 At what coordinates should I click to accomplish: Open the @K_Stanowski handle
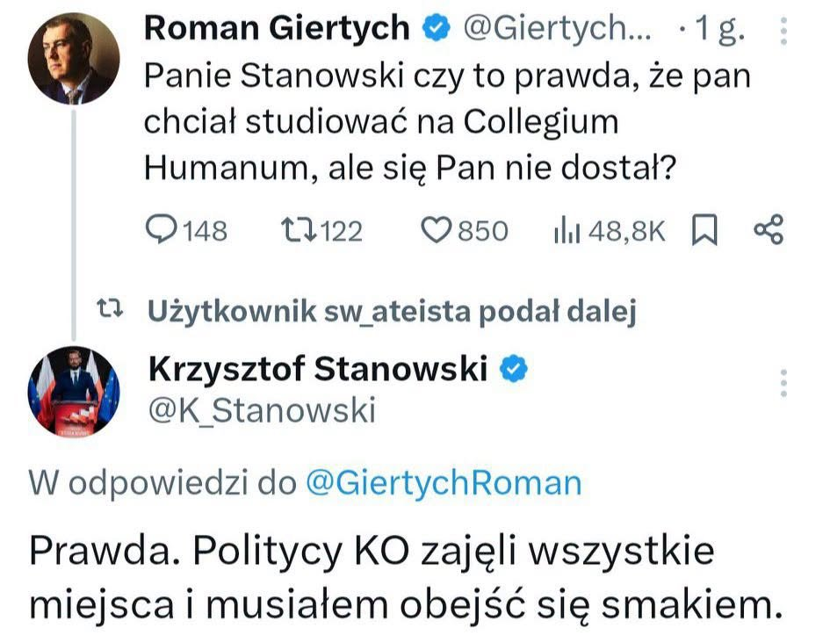[262, 410]
